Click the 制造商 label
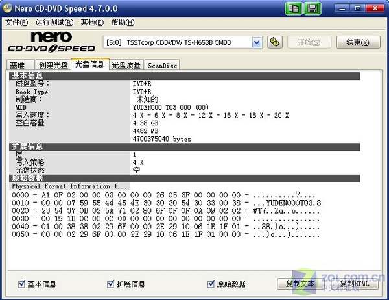 (29, 99)
